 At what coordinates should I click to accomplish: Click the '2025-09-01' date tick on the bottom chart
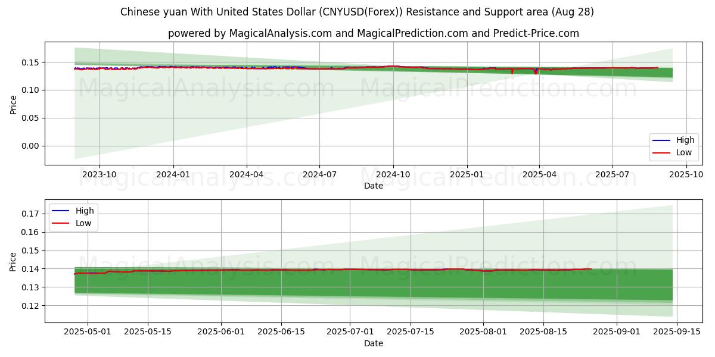(x=617, y=332)
